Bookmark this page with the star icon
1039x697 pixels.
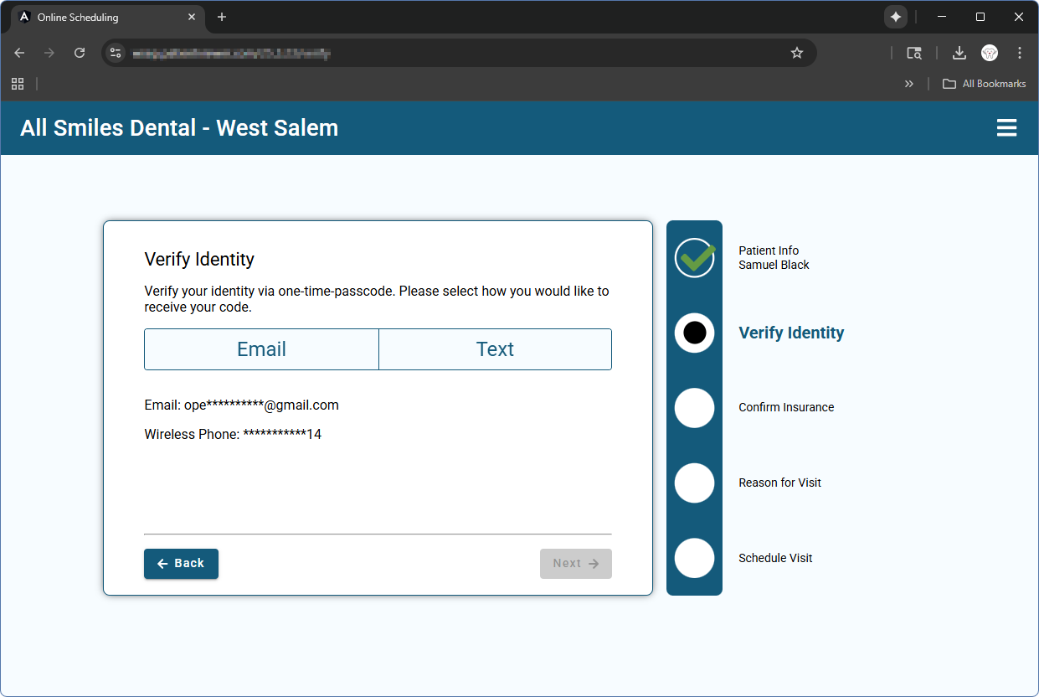796,53
